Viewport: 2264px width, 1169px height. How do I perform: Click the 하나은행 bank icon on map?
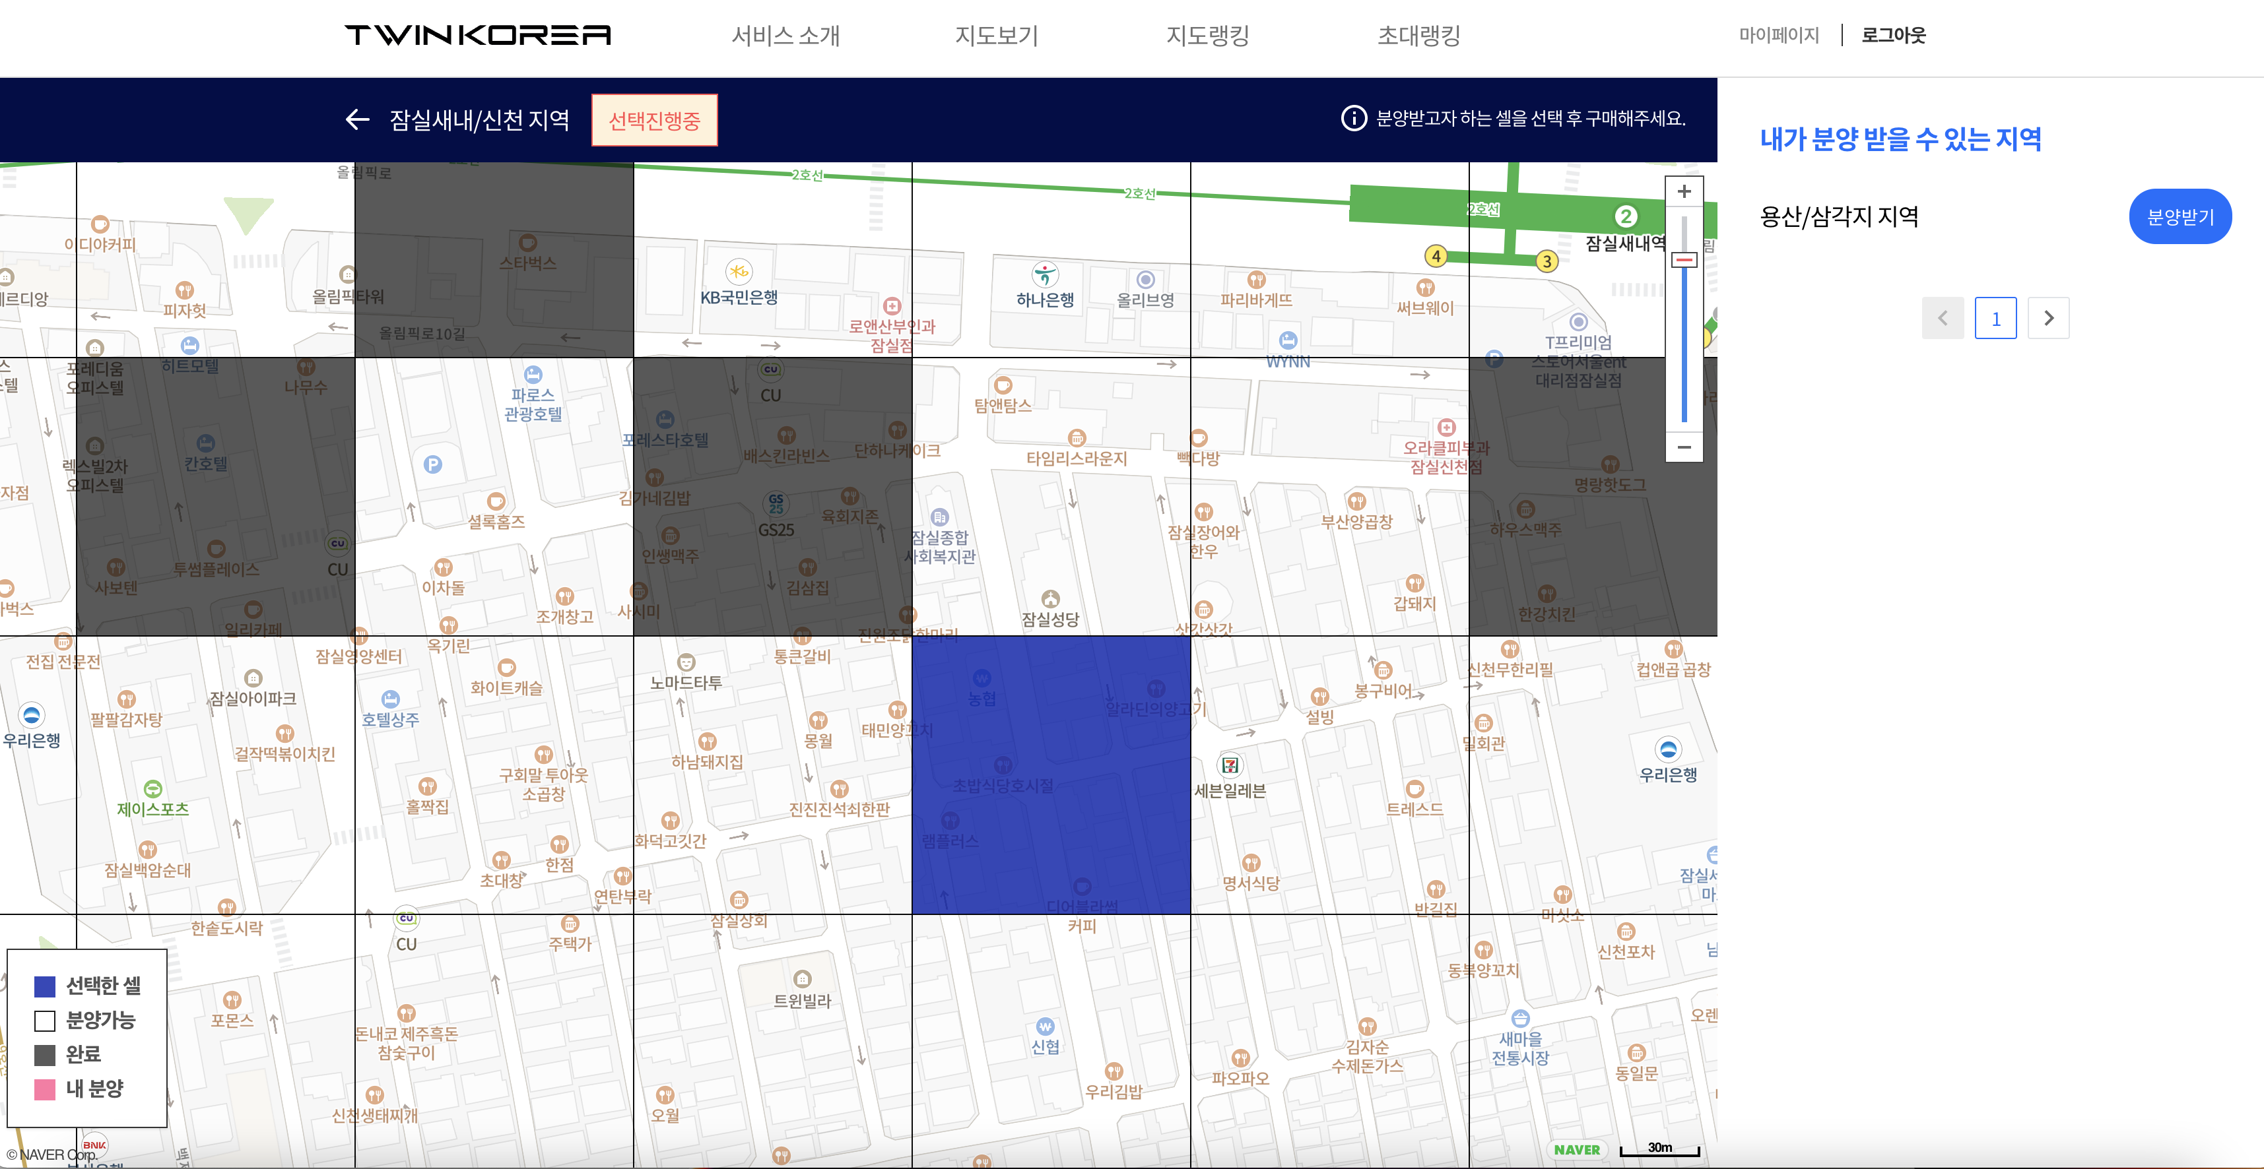tap(1045, 275)
